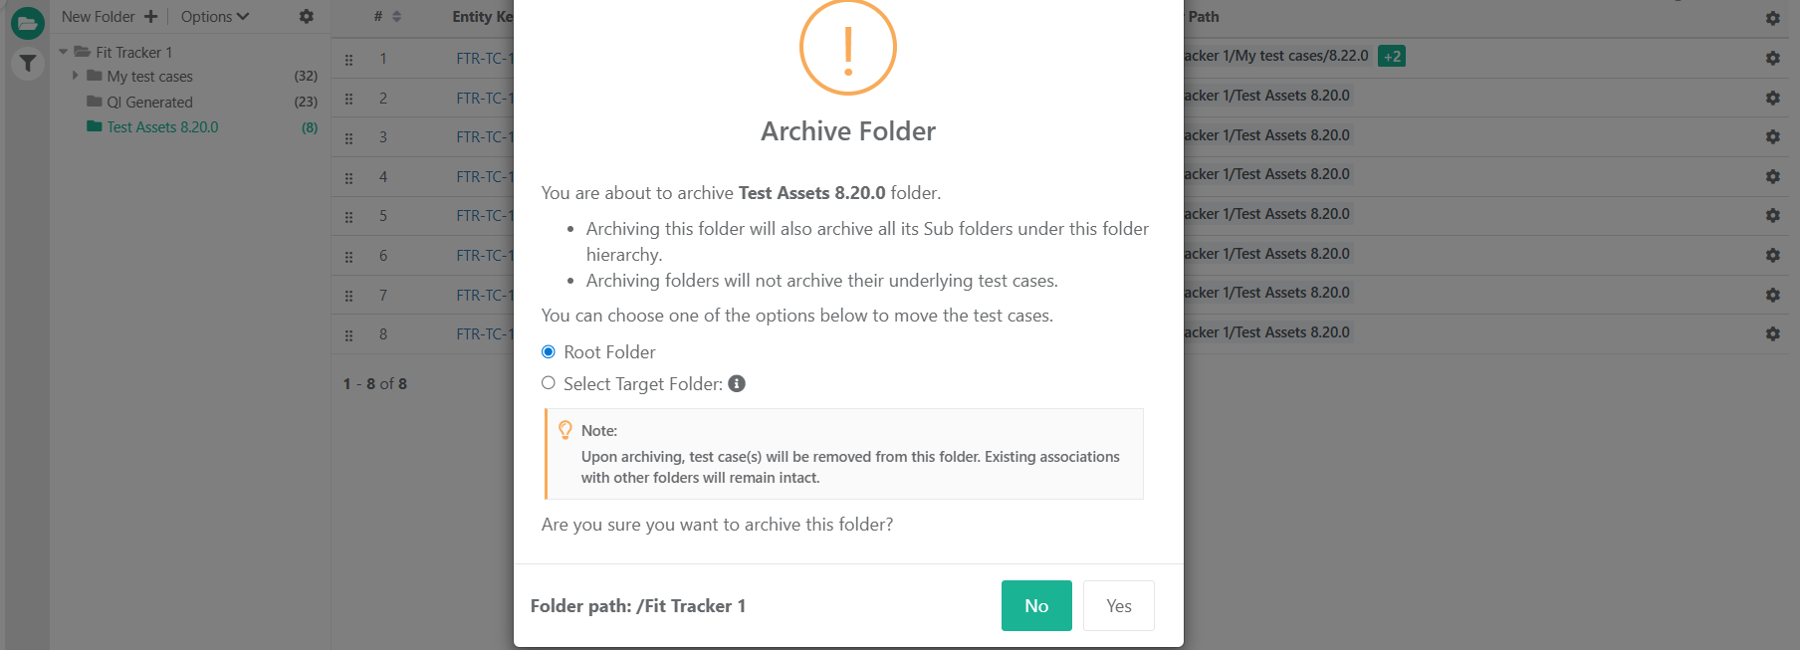Open the filter tool in the left sidebar

(x=27, y=63)
